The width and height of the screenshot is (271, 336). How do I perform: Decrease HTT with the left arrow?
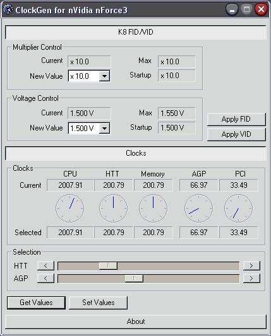[45, 266]
